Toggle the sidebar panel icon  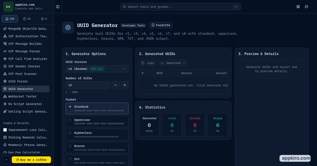pyautogui.click(x=58, y=7)
